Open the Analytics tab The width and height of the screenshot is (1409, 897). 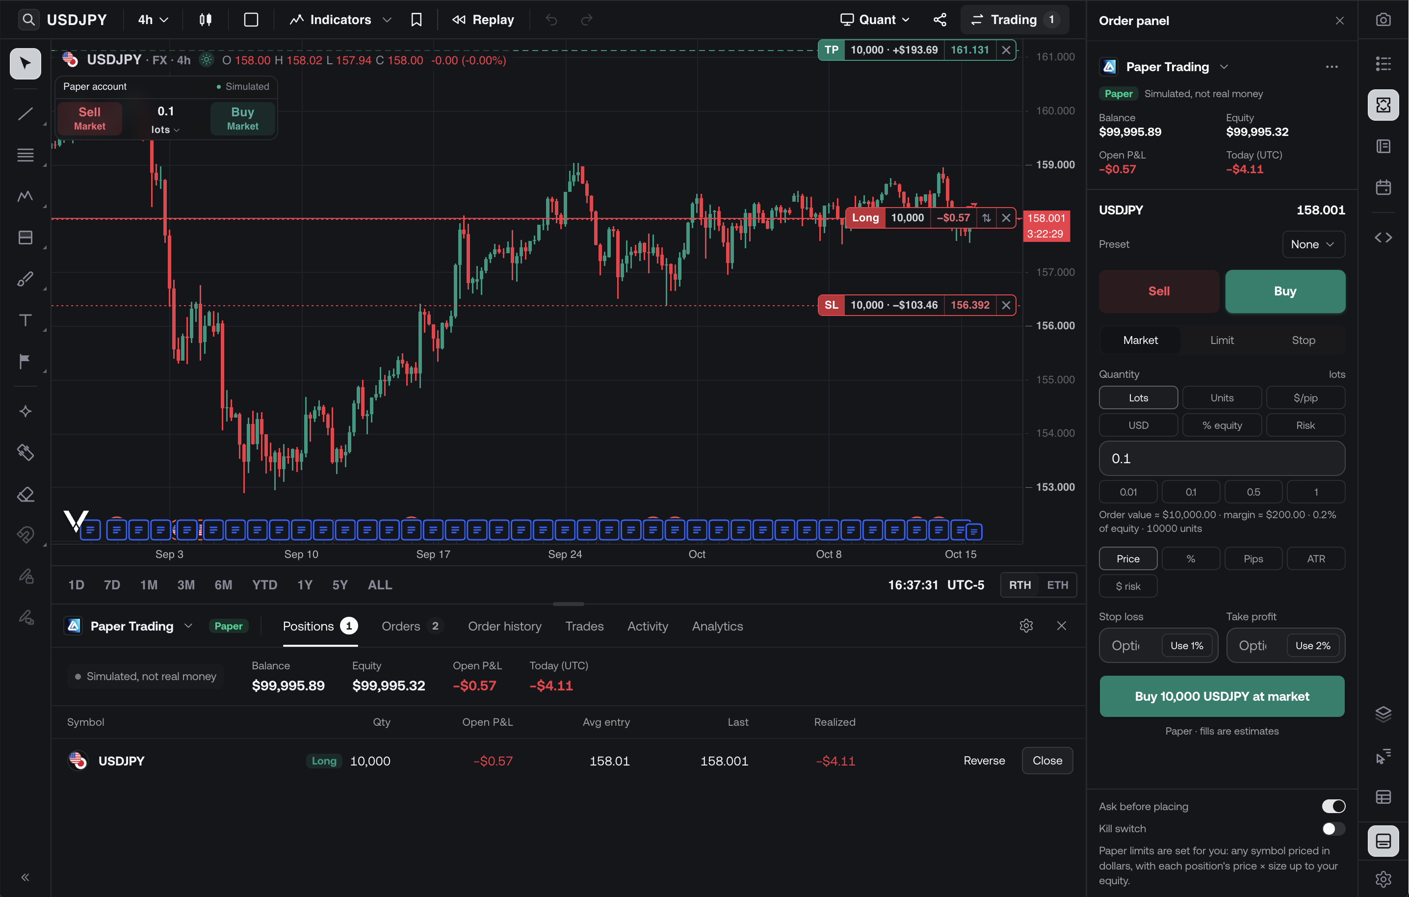coord(717,626)
